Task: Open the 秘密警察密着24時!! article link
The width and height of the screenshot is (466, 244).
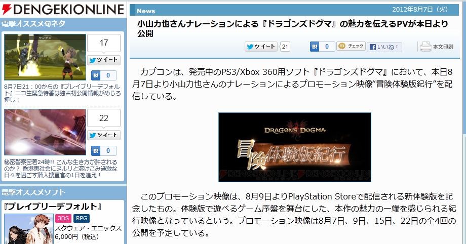Action: point(61,169)
